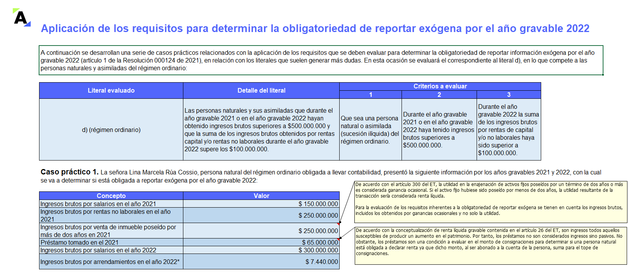
Task: Click the criterion cell about ingresos brutos superiores a $500.000.000
Action: pyautogui.click(x=439, y=130)
